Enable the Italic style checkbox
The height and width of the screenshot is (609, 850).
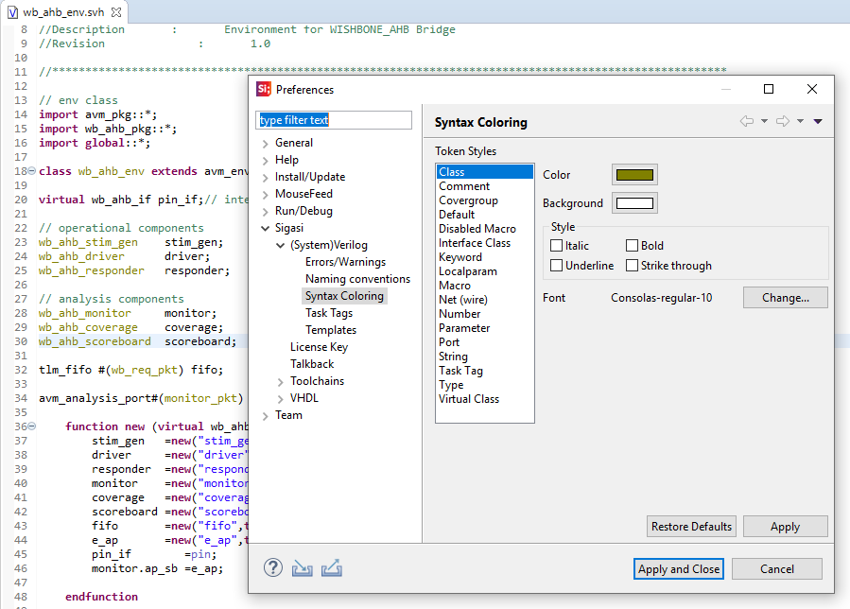[x=556, y=246]
